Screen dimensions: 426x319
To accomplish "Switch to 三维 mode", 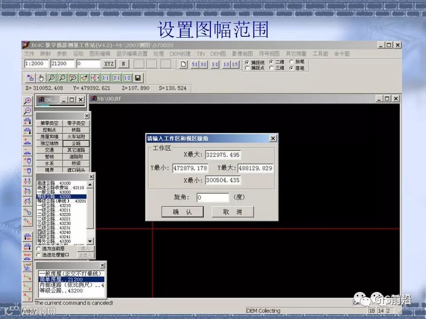I will click(x=276, y=68).
